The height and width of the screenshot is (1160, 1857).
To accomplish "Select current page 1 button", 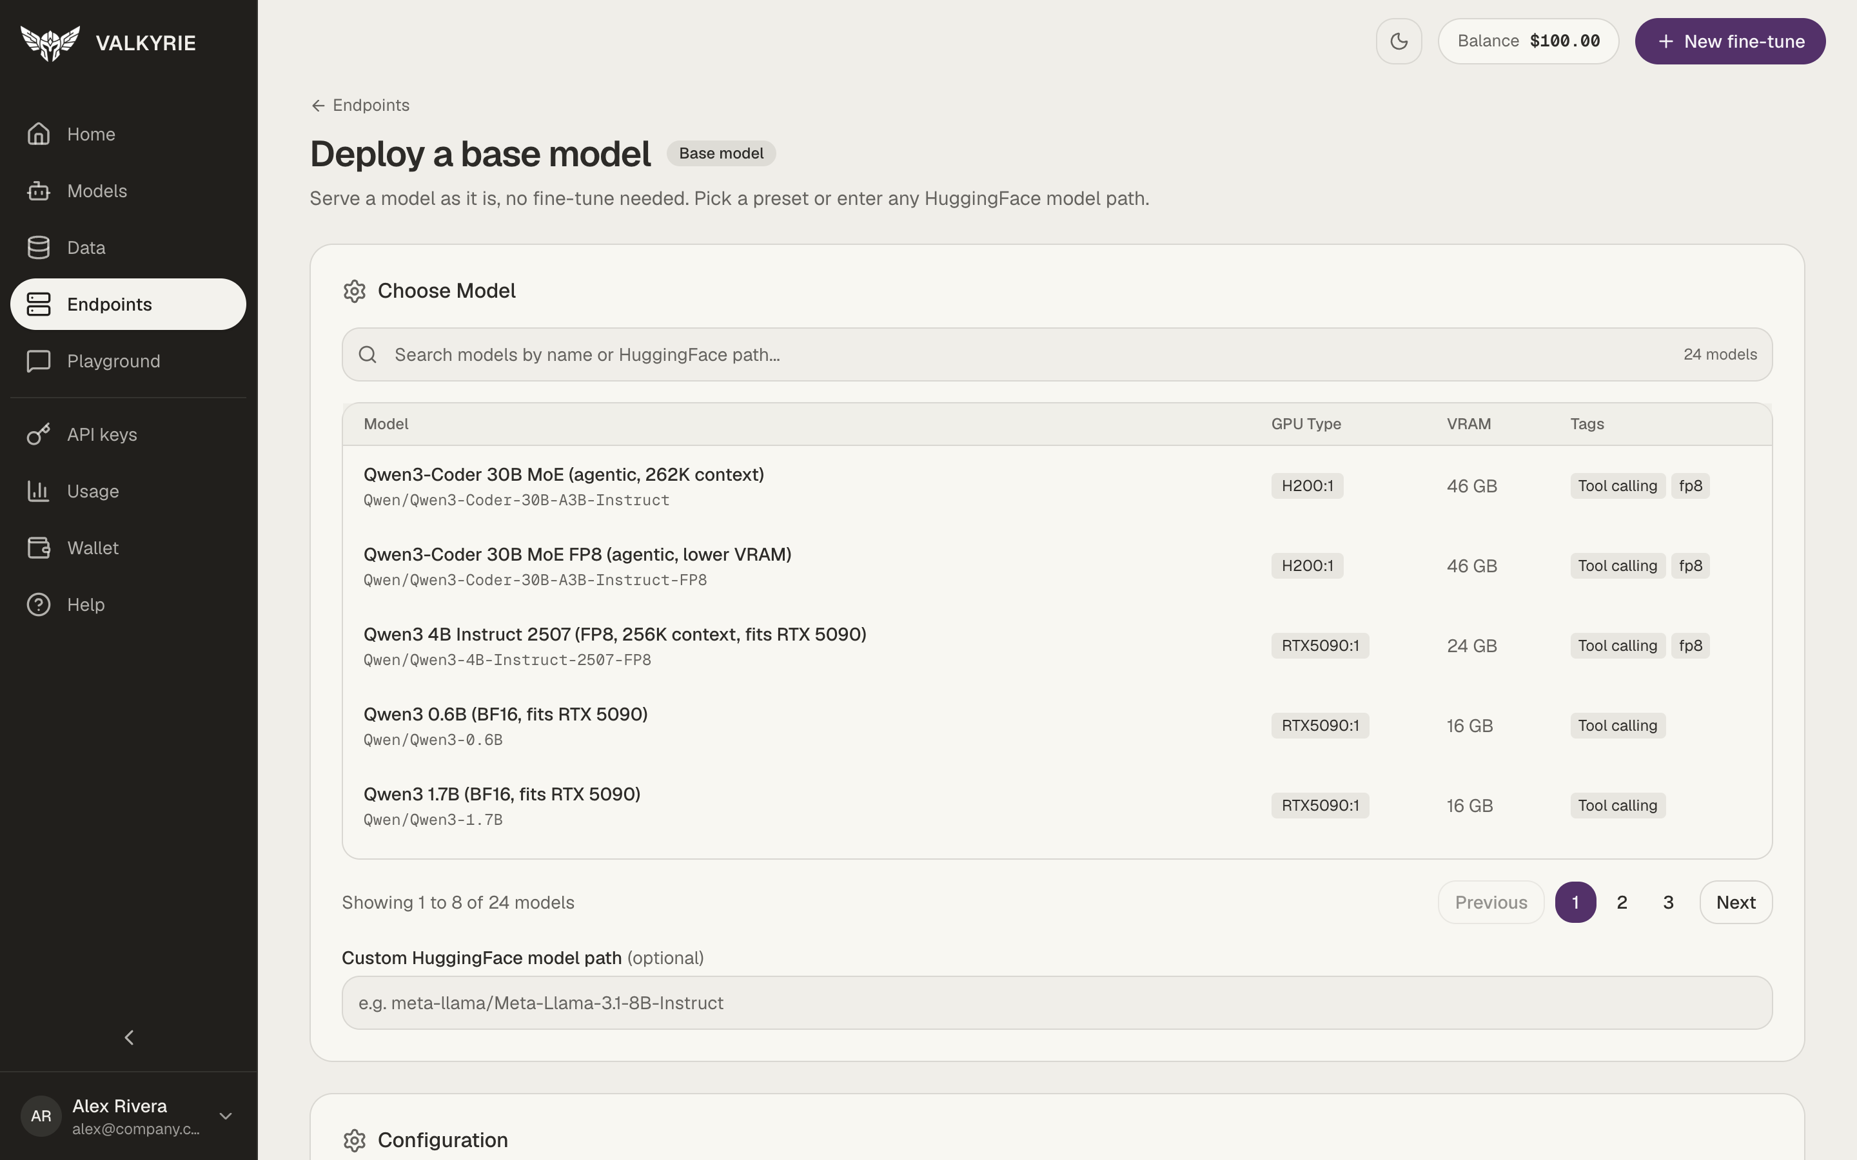I will [1575, 902].
